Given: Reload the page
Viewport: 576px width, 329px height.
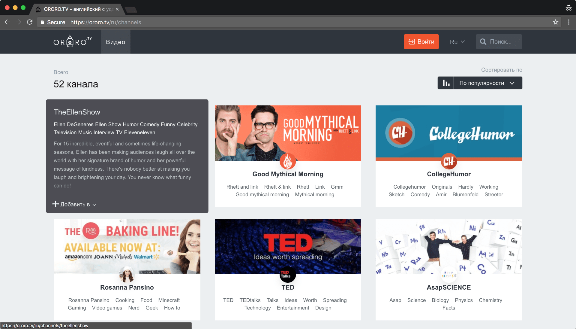Looking at the screenshot, I should (x=29, y=22).
